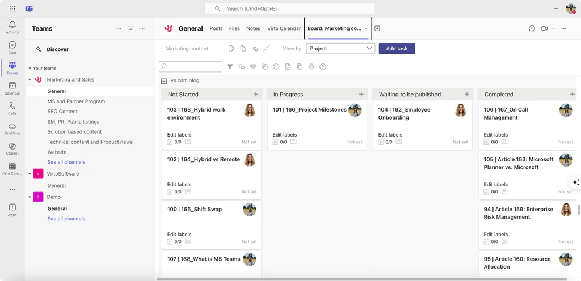This screenshot has width=581, height=281.
Task: Launch Copilot from the left rail
Action: pyautogui.click(x=12, y=148)
